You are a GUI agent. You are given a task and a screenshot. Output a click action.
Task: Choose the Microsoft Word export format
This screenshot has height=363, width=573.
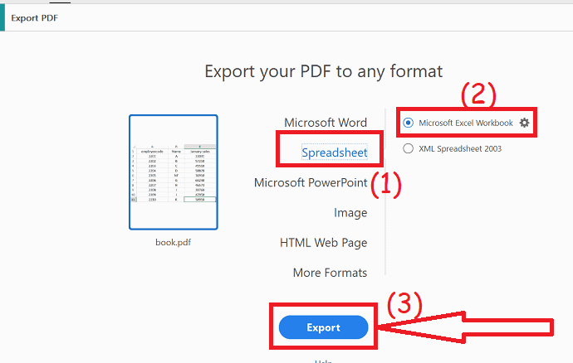click(326, 123)
